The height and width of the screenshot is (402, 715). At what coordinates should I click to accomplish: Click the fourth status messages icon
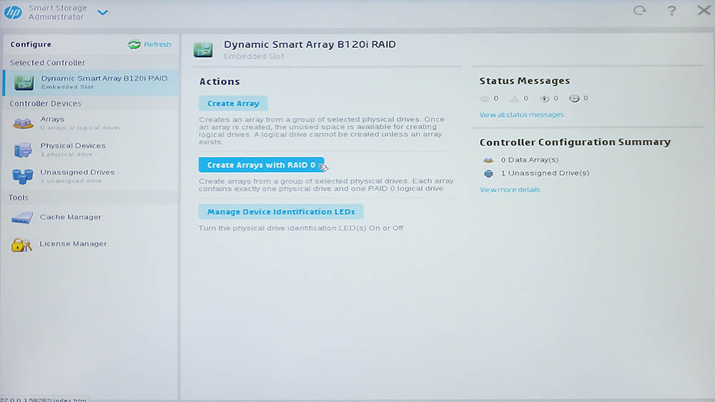pyautogui.click(x=574, y=99)
